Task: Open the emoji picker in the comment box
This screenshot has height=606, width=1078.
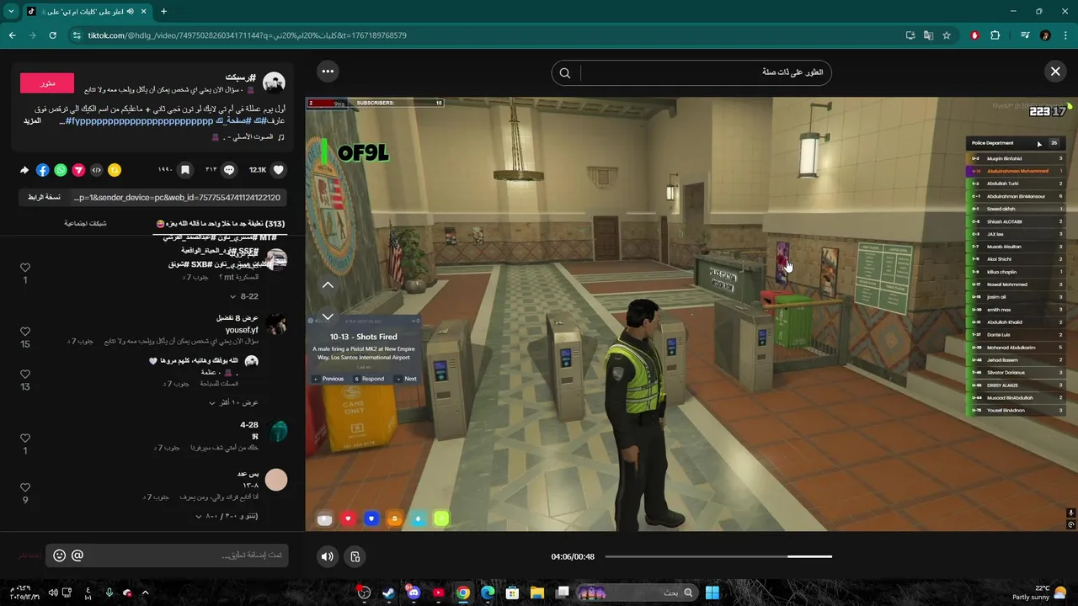Action: 59,555
